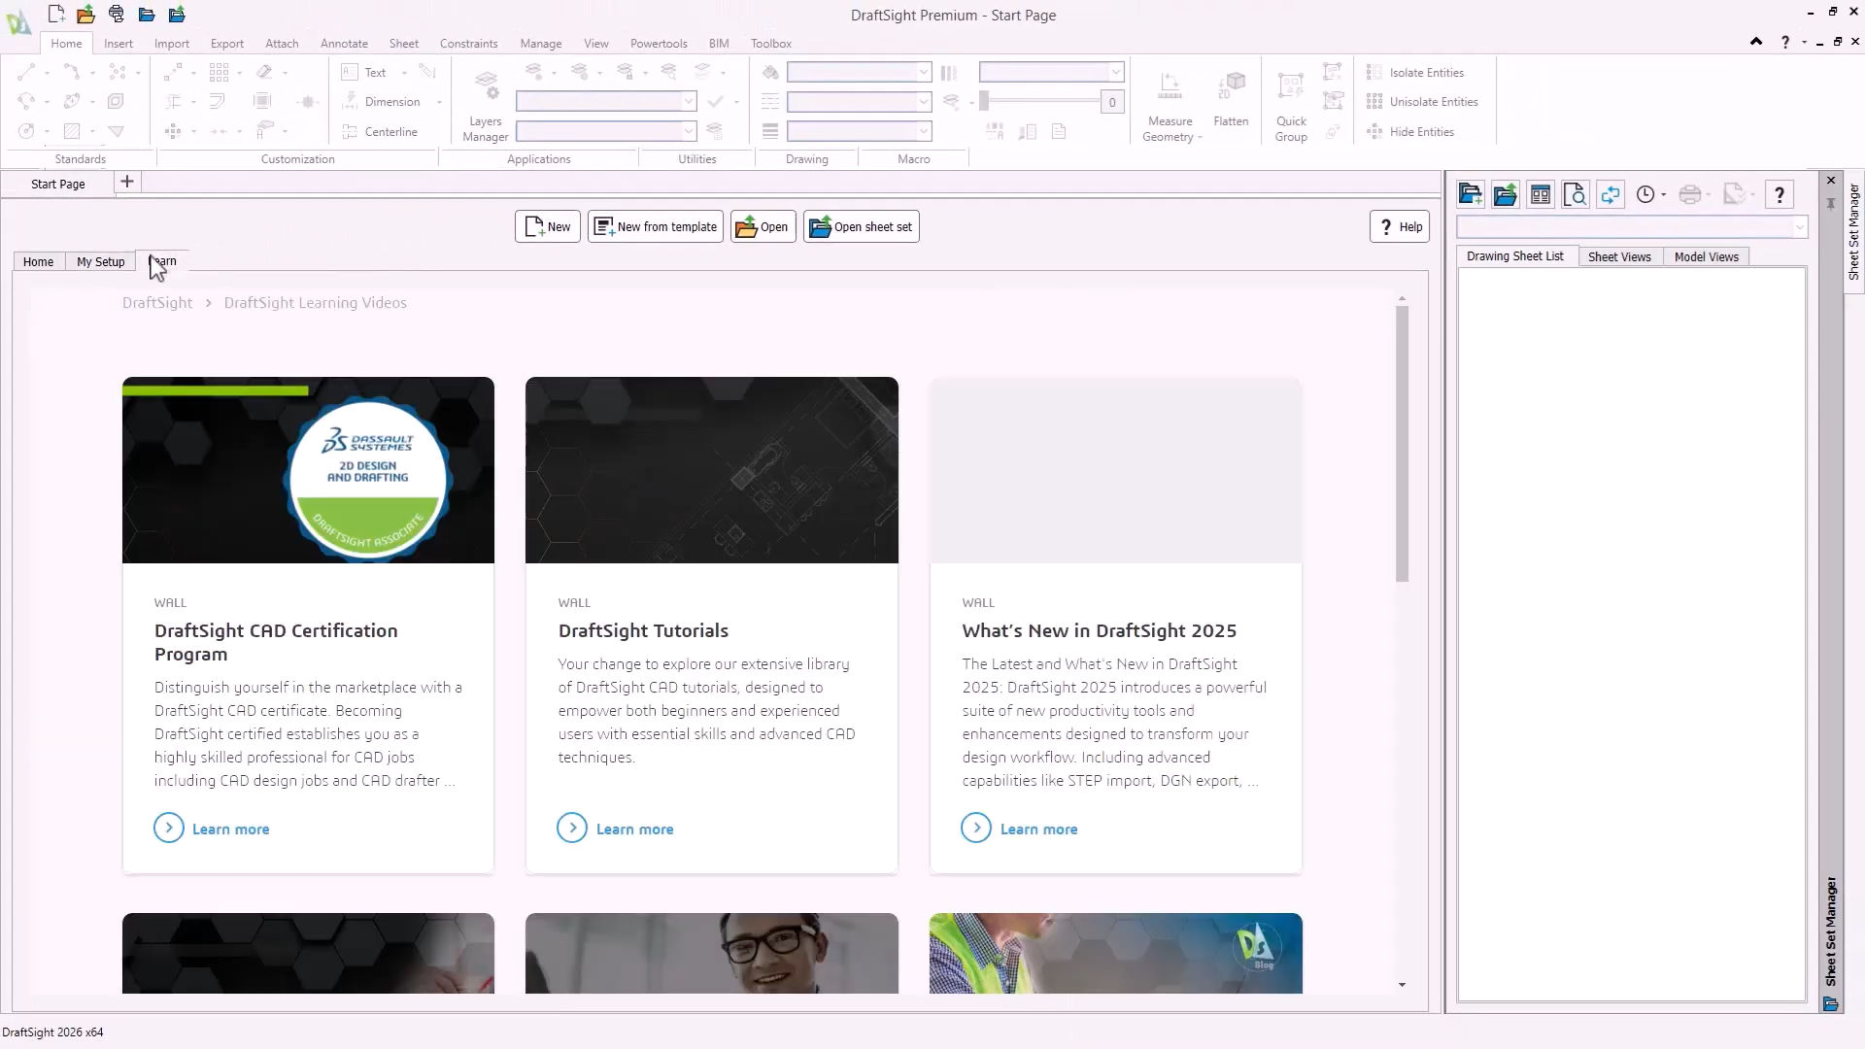Click the plus button to add a new tab
Screen dimensions: 1865x1049
click(126, 183)
